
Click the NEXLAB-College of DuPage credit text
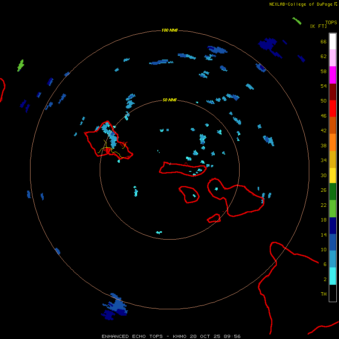pos(301,4)
